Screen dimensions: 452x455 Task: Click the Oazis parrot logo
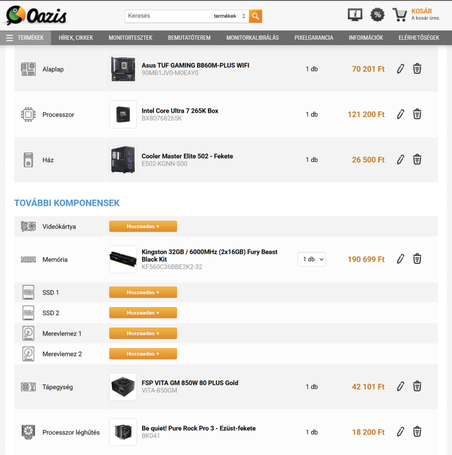(36, 15)
